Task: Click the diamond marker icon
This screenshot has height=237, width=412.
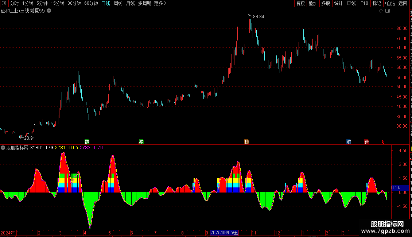Action: point(381,11)
